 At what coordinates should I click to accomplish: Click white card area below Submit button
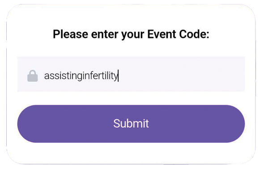pyautogui.click(x=131, y=153)
